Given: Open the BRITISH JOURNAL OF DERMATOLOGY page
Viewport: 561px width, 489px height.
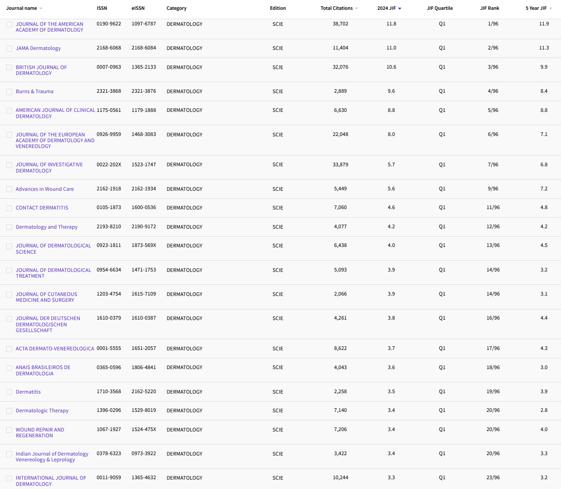Looking at the screenshot, I should coord(41,70).
